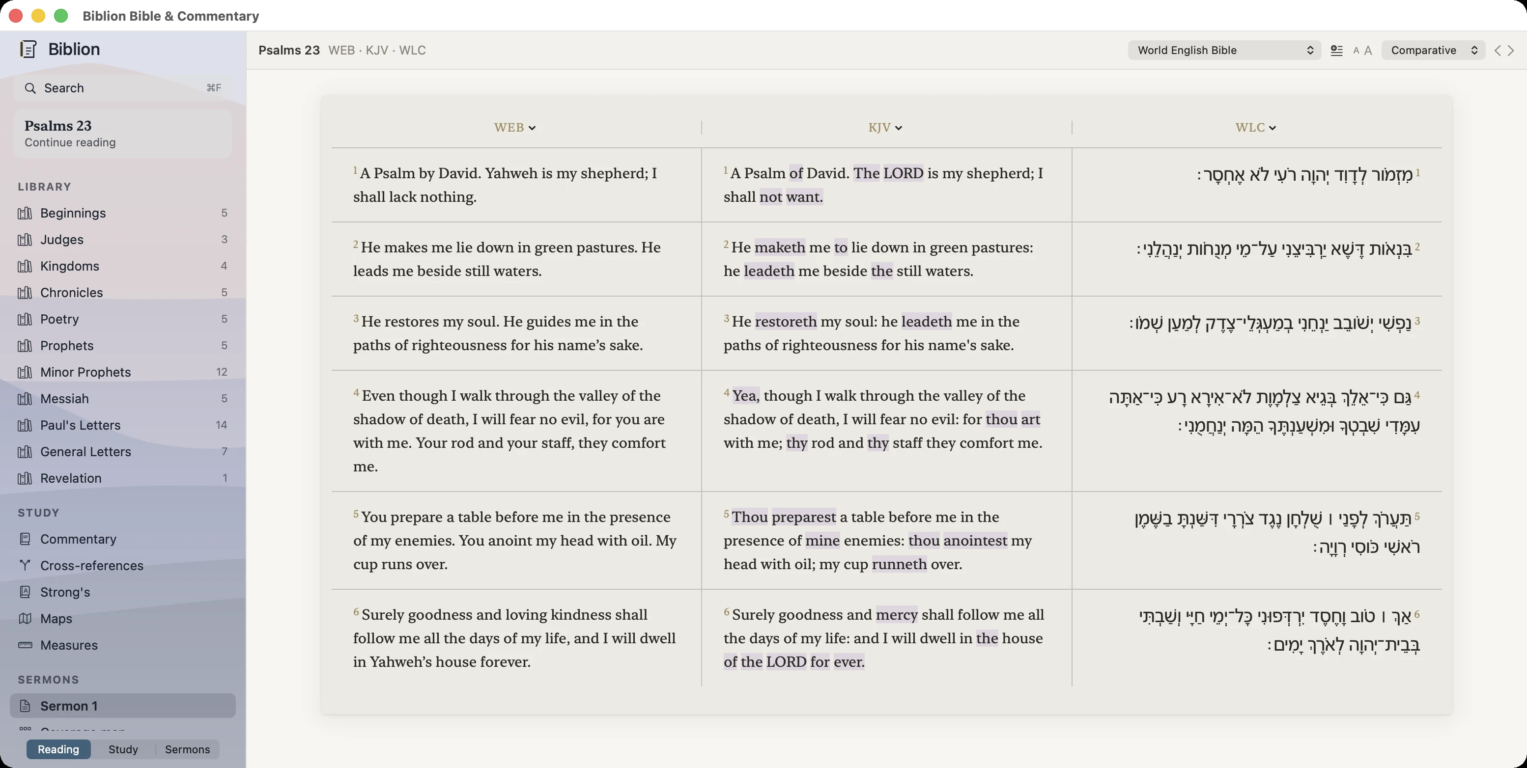
Task: Go to previous chapter arrow
Action: click(x=1498, y=51)
